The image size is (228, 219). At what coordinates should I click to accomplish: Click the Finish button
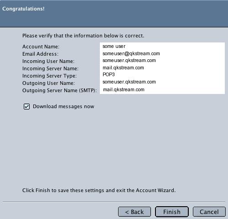click(x=172, y=212)
